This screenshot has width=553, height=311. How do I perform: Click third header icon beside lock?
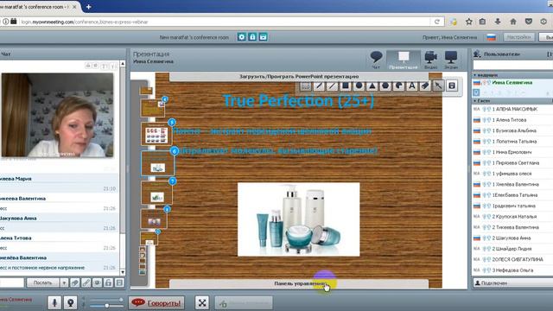(263, 37)
